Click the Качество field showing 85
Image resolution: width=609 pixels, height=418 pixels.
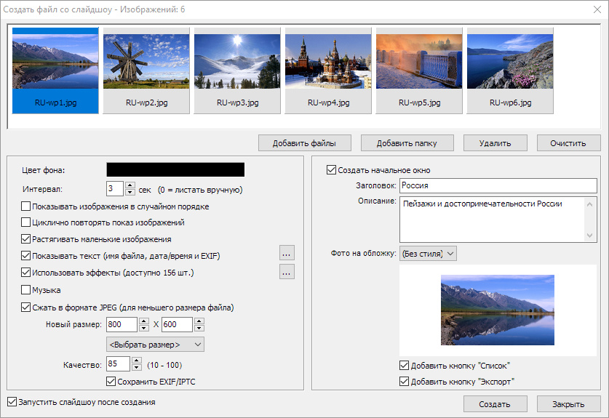point(118,363)
